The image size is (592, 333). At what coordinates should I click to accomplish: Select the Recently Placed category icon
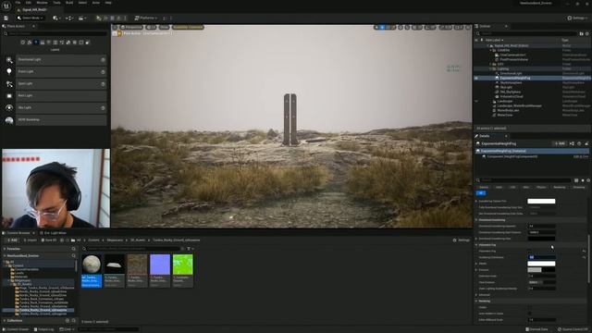tap(22, 43)
